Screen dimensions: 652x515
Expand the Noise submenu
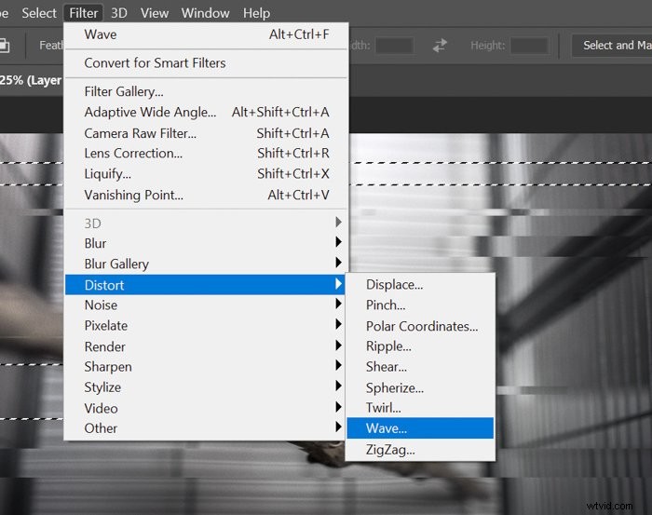click(206, 305)
